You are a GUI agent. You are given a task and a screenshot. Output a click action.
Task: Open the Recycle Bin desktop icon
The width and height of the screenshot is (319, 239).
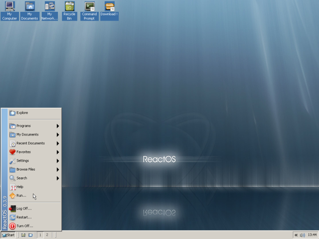pyautogui.click(x=69, y=11)
